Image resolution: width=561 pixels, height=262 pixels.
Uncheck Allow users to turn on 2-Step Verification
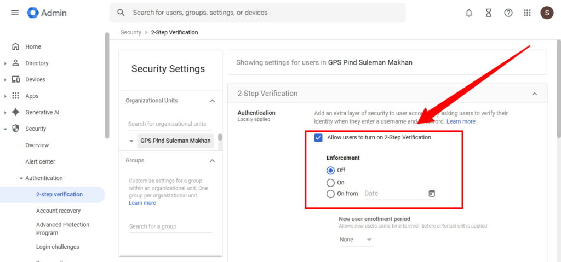click(318, 138)
